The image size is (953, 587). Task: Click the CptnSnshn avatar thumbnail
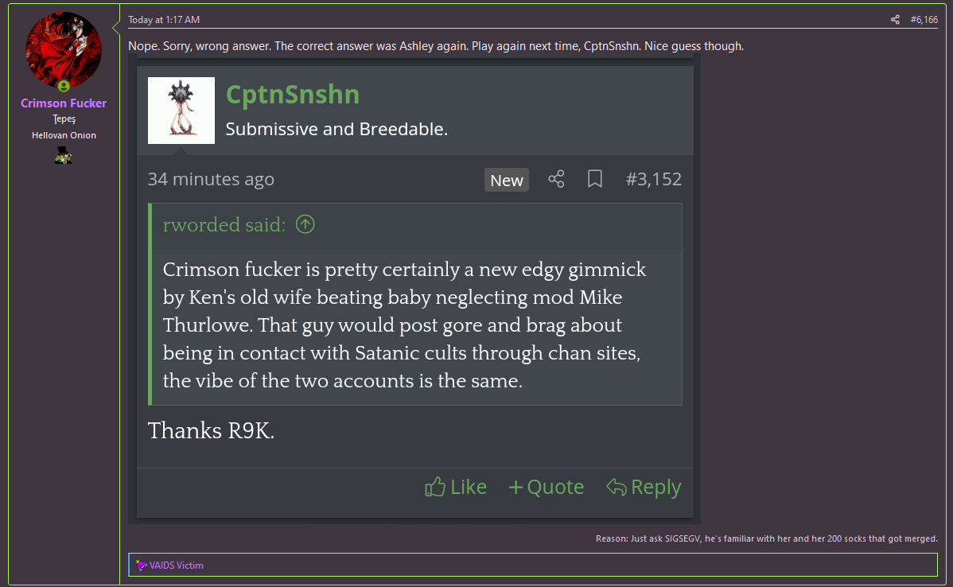(181, 111)
